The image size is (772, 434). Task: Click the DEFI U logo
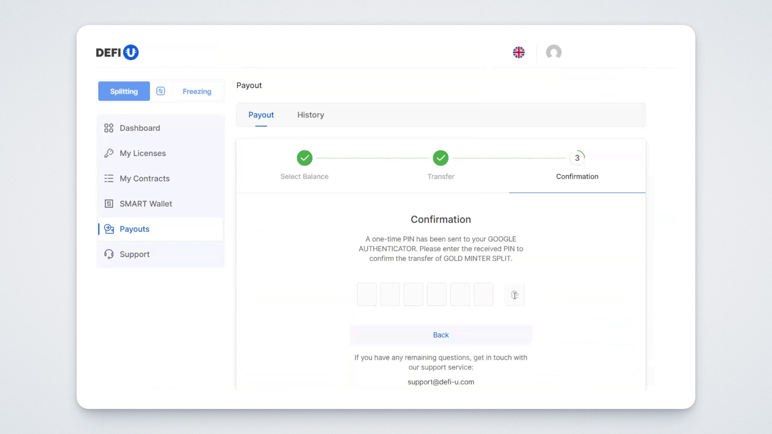click(x=117, y=52)
